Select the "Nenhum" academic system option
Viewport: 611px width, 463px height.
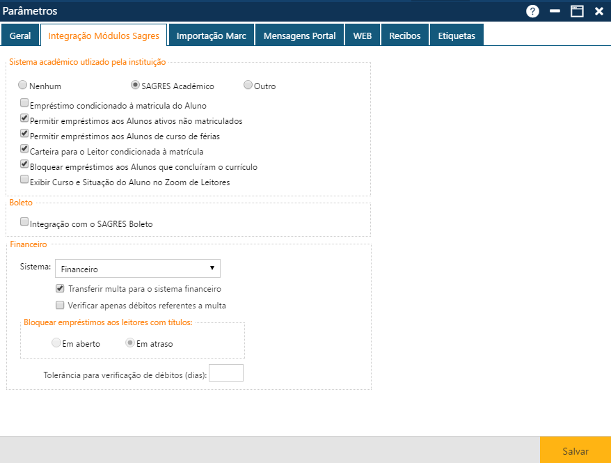[22, 85]
